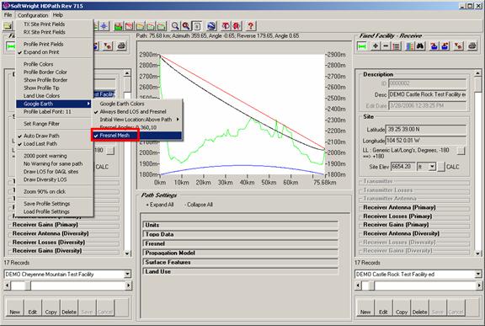Toggle Load Last Path option
Viewport: 485px width, 326px height.
pyautogui.click(x=55, y=143)
